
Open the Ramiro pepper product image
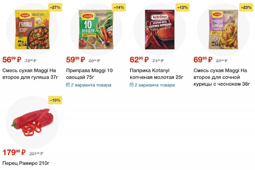pyautogui.click(x=32, y=122)
